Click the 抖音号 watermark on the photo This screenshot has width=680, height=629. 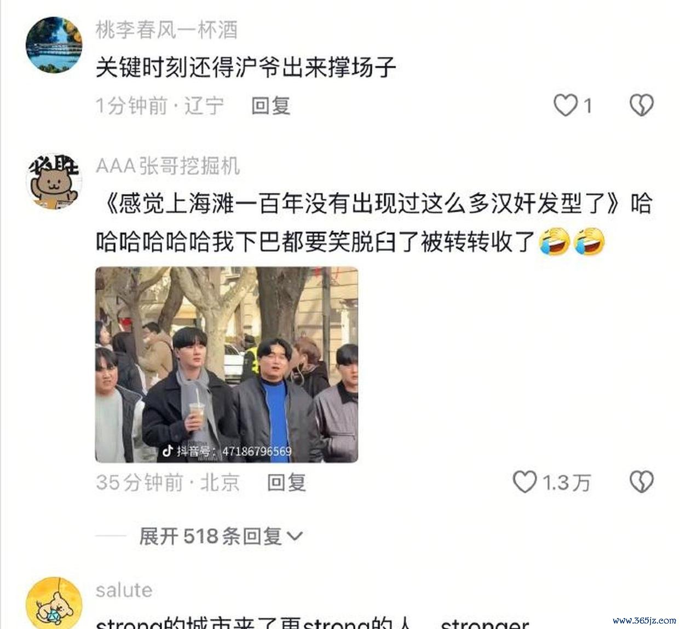[x=227, y=451]
